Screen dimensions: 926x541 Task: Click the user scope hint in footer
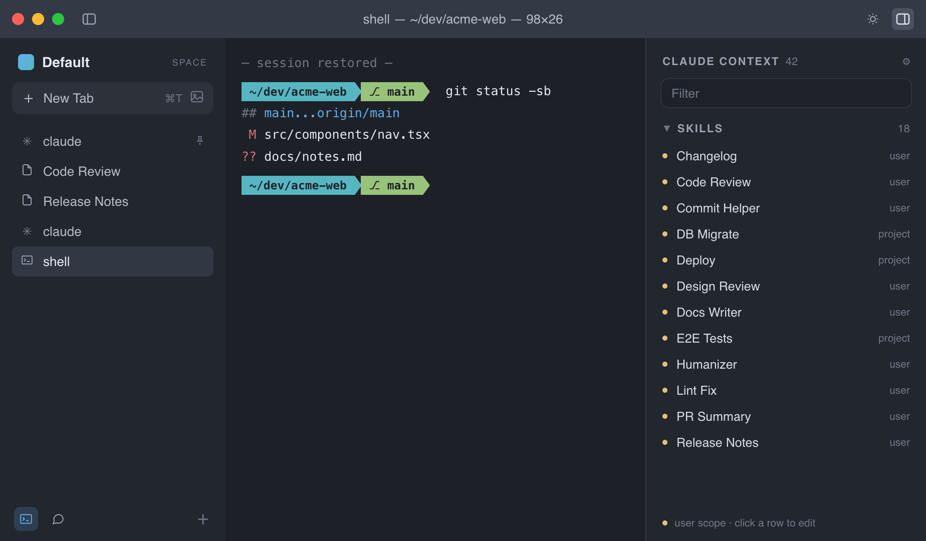click(745, 523)
